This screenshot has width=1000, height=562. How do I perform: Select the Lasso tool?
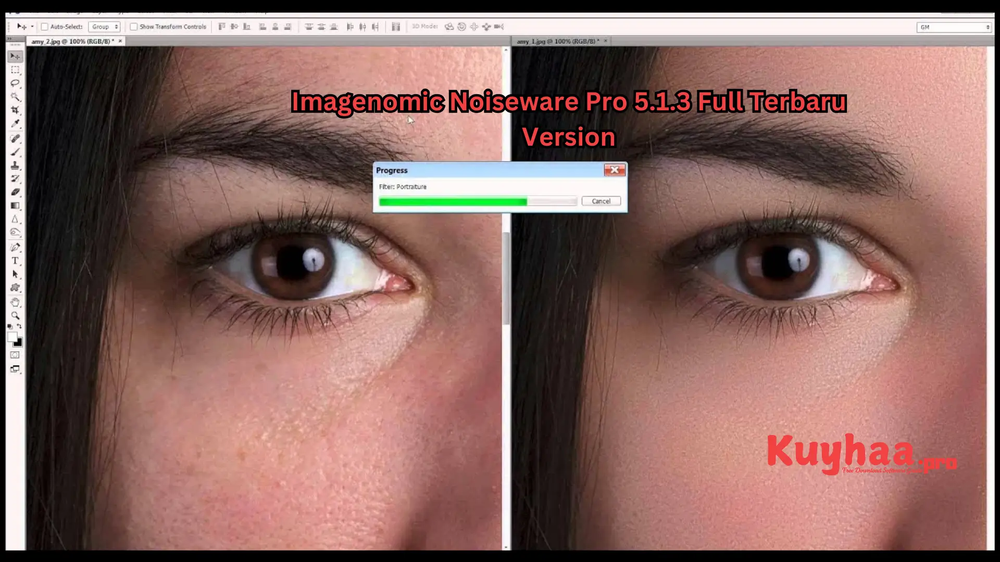coord(15,83)
